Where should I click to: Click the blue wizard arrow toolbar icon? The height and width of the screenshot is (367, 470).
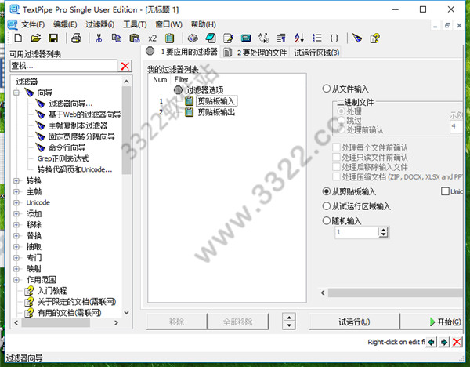coord(357,38)
